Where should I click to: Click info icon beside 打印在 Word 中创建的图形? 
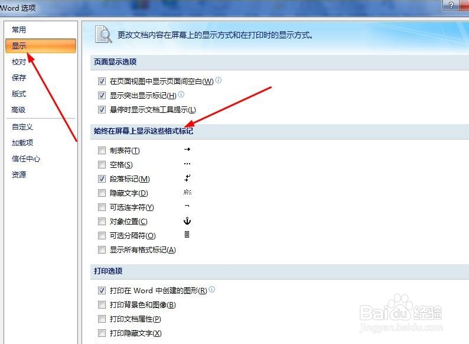tap(212, 289)
